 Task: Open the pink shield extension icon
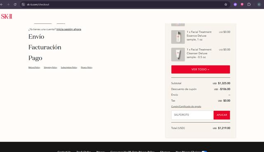tap(242, 5)
